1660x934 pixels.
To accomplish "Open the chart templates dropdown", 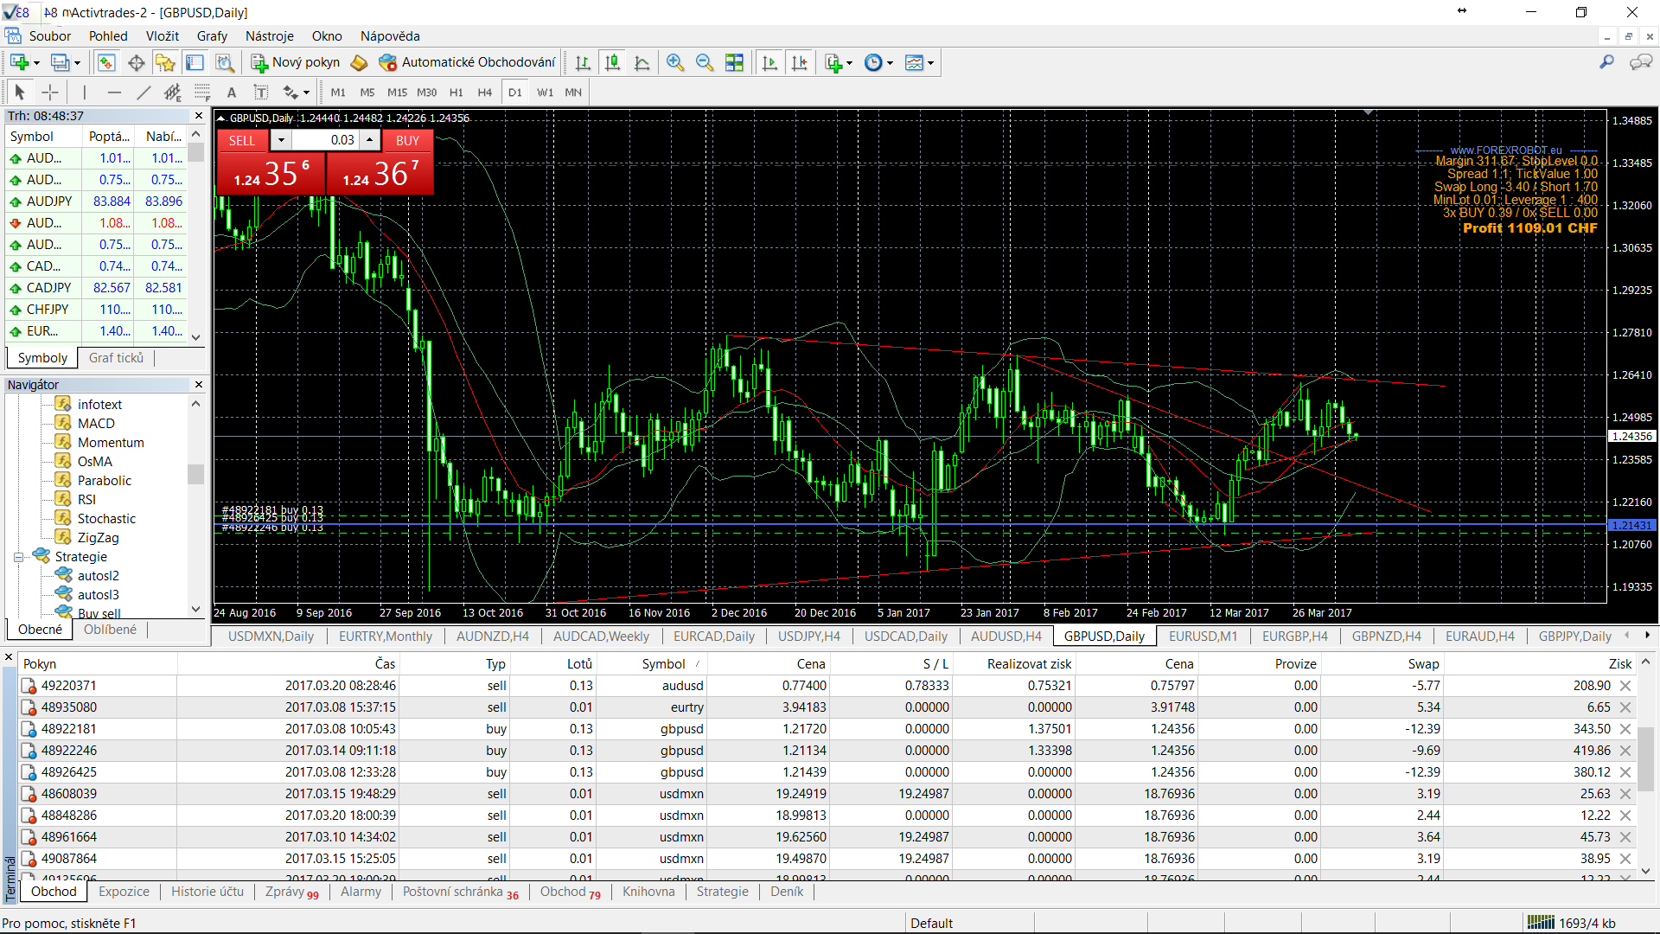I will [919, 62].
